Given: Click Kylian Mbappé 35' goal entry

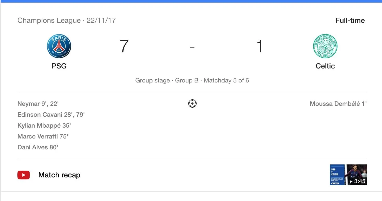Looking at the screenshot, I should [x=44, y=126].
